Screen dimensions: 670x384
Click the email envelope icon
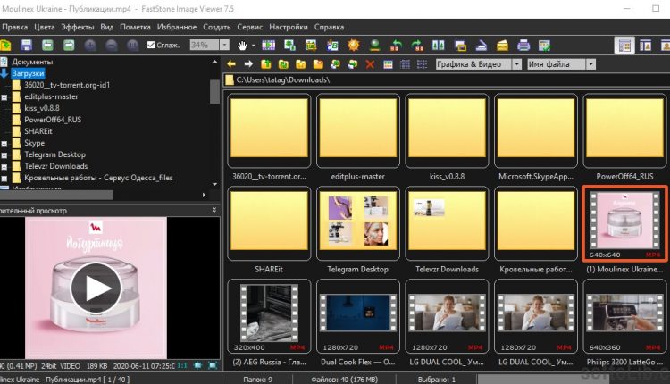click(x=502, y=45)
